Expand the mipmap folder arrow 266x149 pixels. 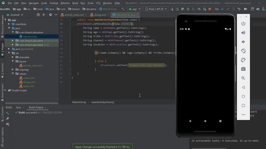13,70
